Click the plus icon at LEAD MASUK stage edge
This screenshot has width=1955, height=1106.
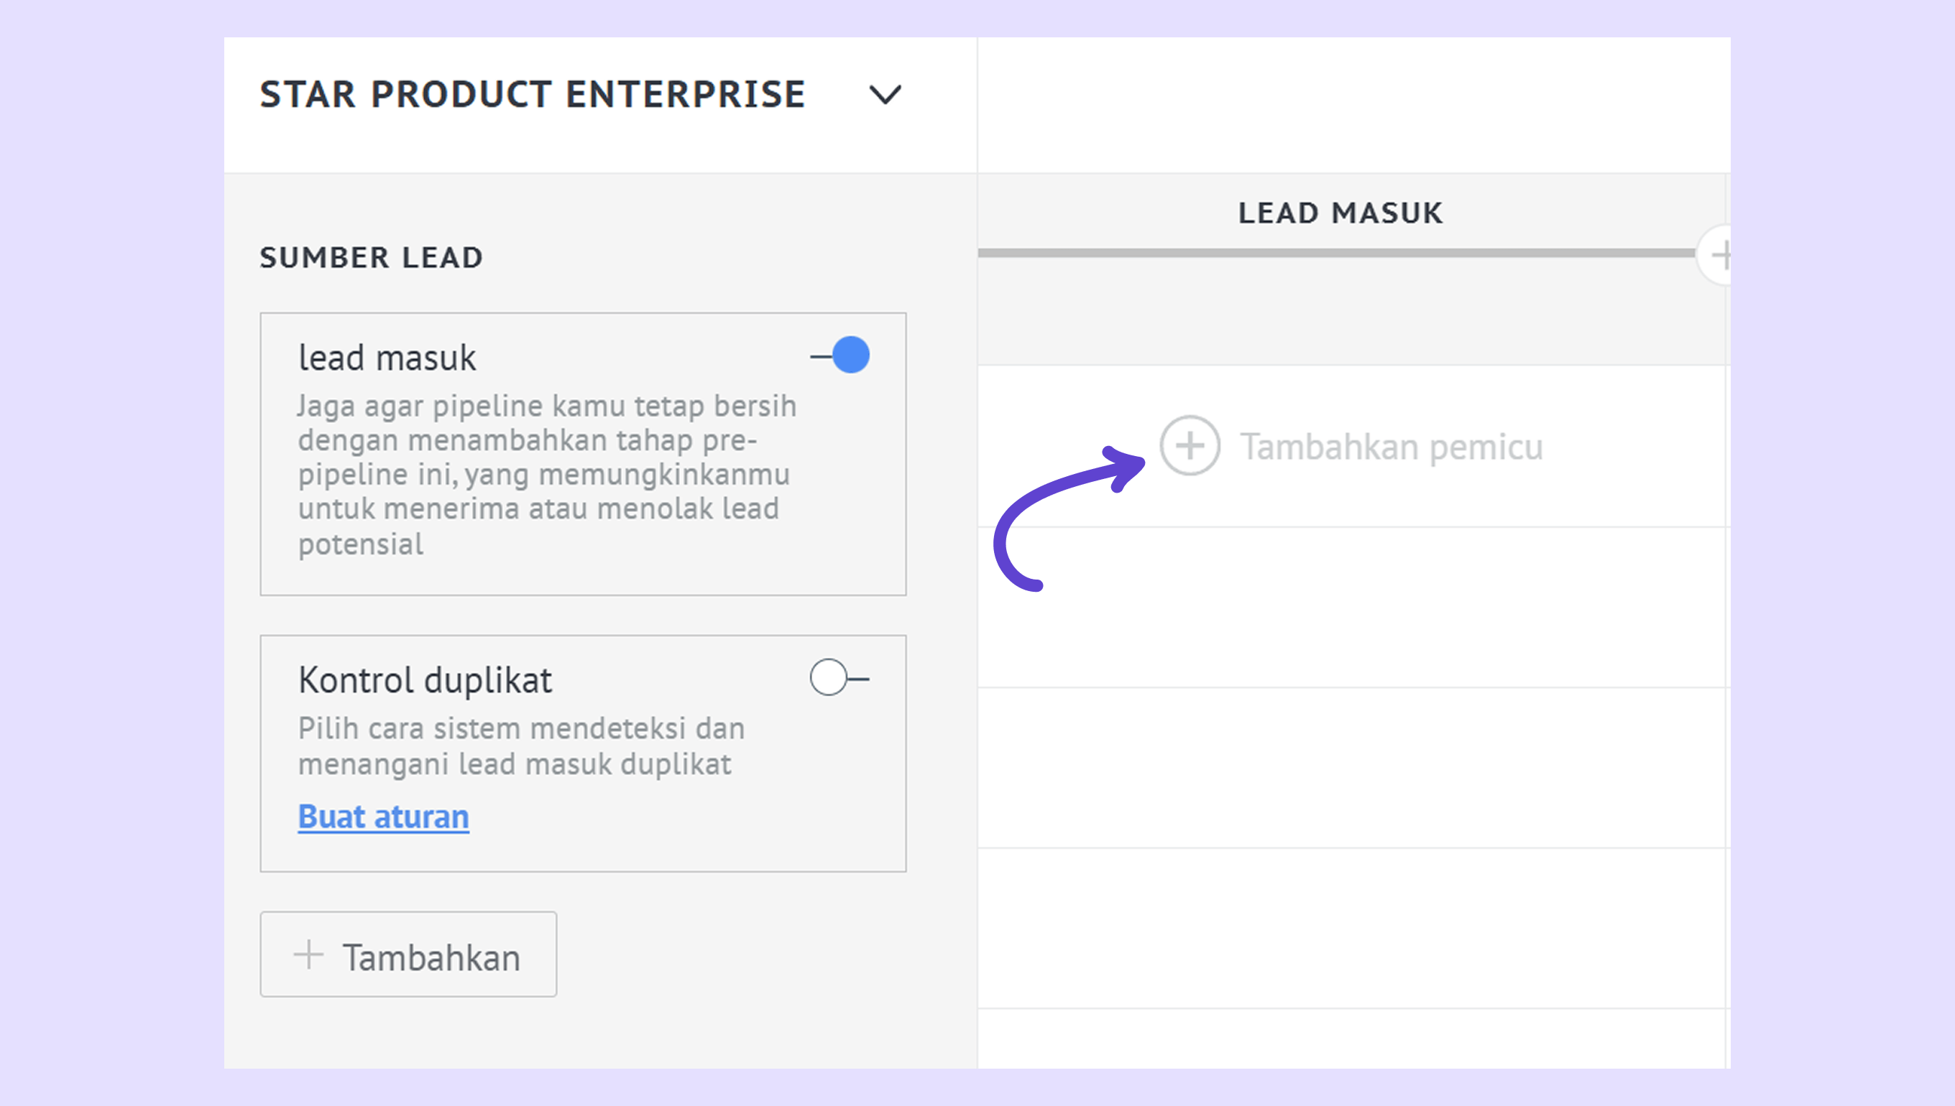coord(1719,255)
